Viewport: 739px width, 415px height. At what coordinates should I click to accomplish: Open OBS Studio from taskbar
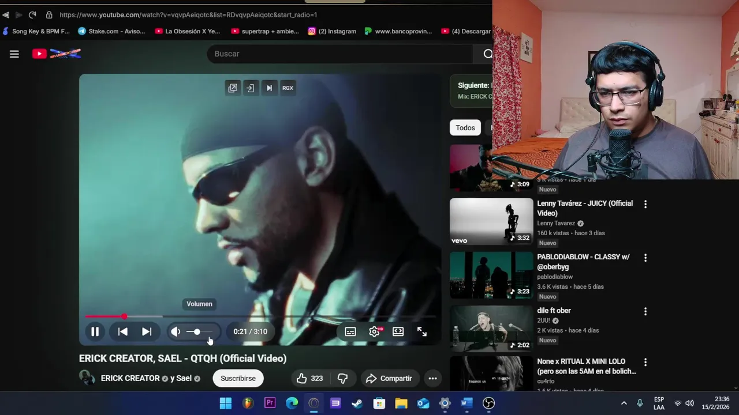[488, 403]
